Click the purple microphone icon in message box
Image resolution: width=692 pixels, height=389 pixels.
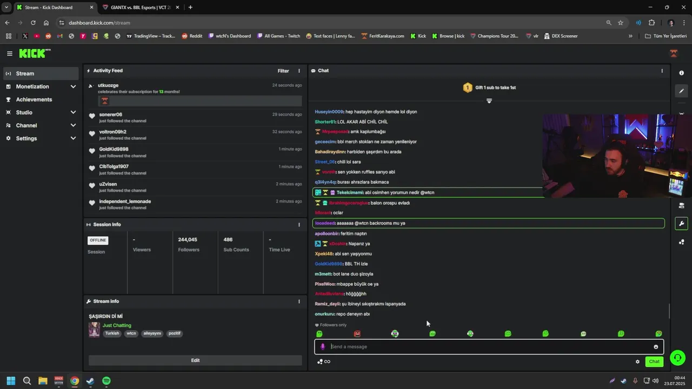pos(323,347)
